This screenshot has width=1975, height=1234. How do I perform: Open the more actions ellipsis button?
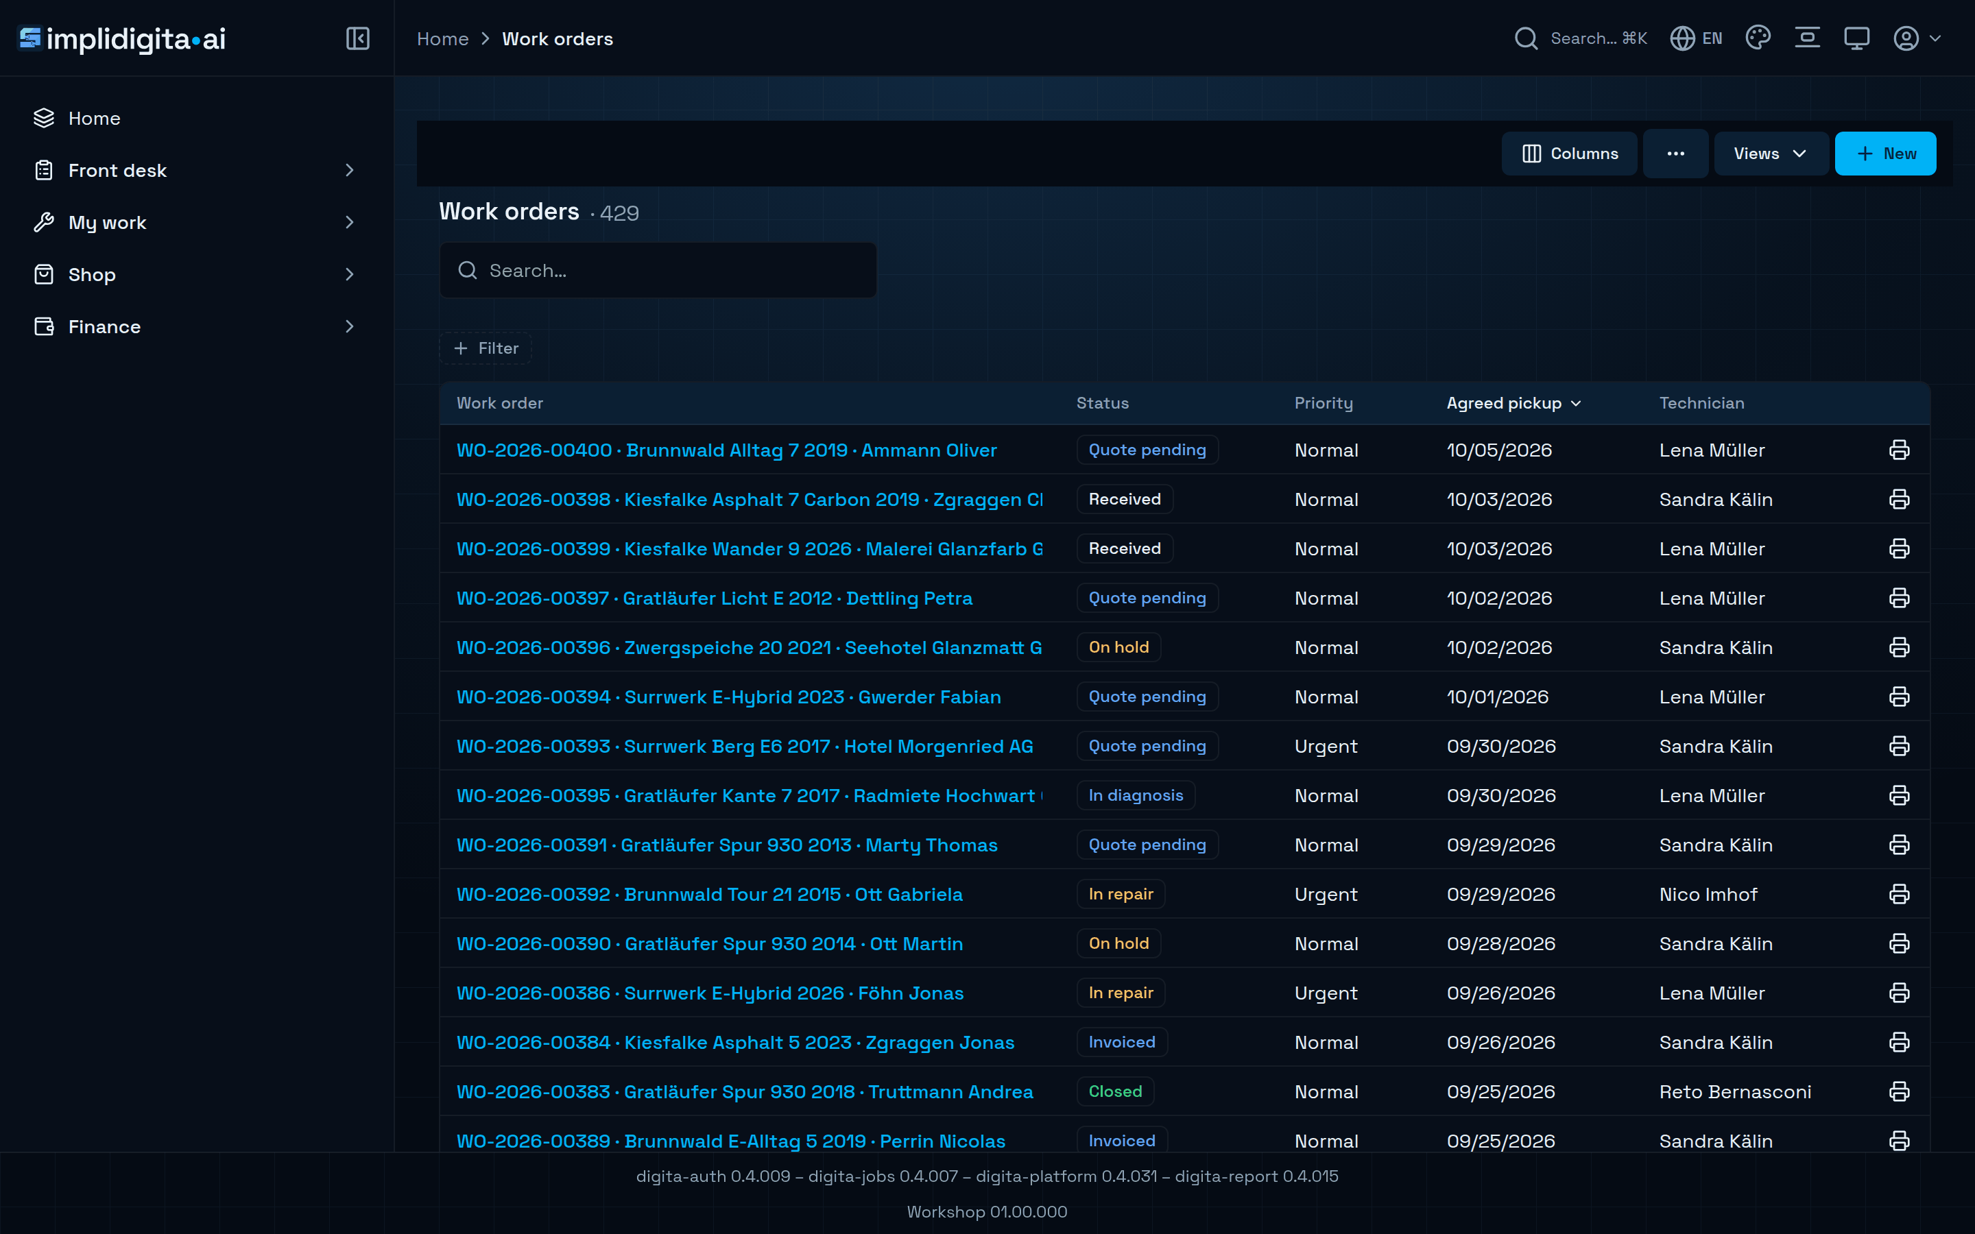(x=1675, y=154)
